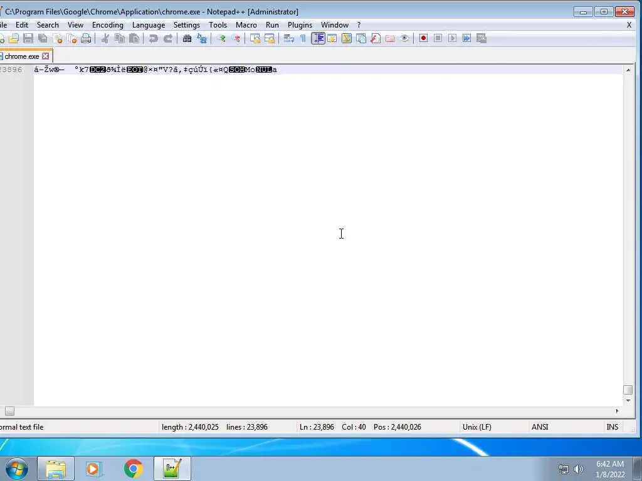
Task: Click line number 23896 in margin
Action: (11, 70)
